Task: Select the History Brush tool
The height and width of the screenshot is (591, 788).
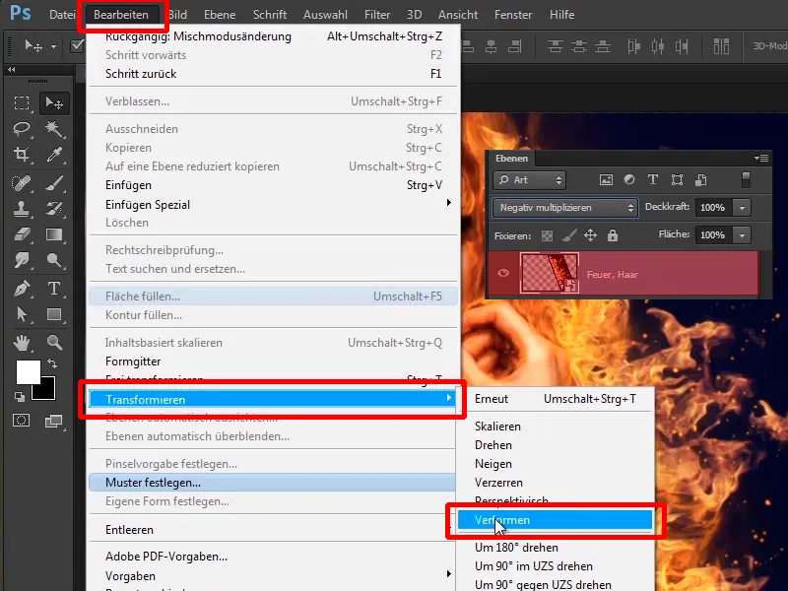Action: point(54,209)
